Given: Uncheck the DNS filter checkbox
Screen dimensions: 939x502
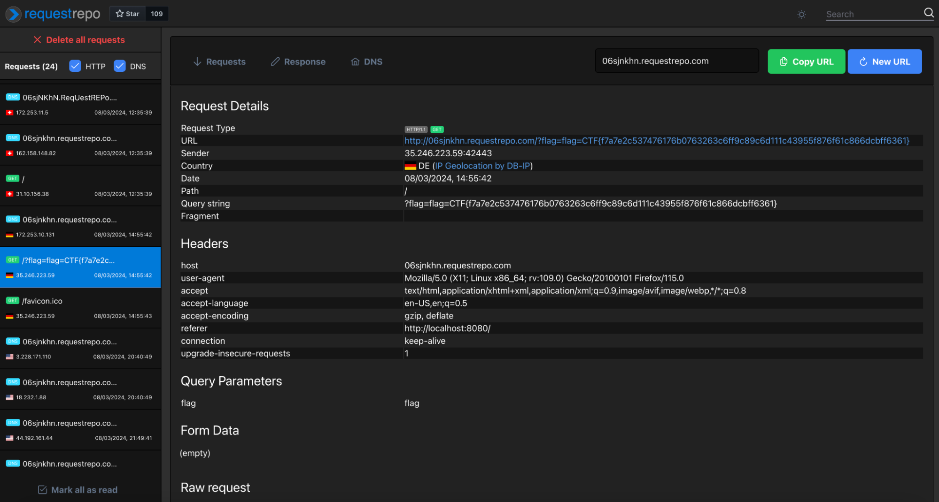Looking at the screenshot, I should click(x=120, y=66).
